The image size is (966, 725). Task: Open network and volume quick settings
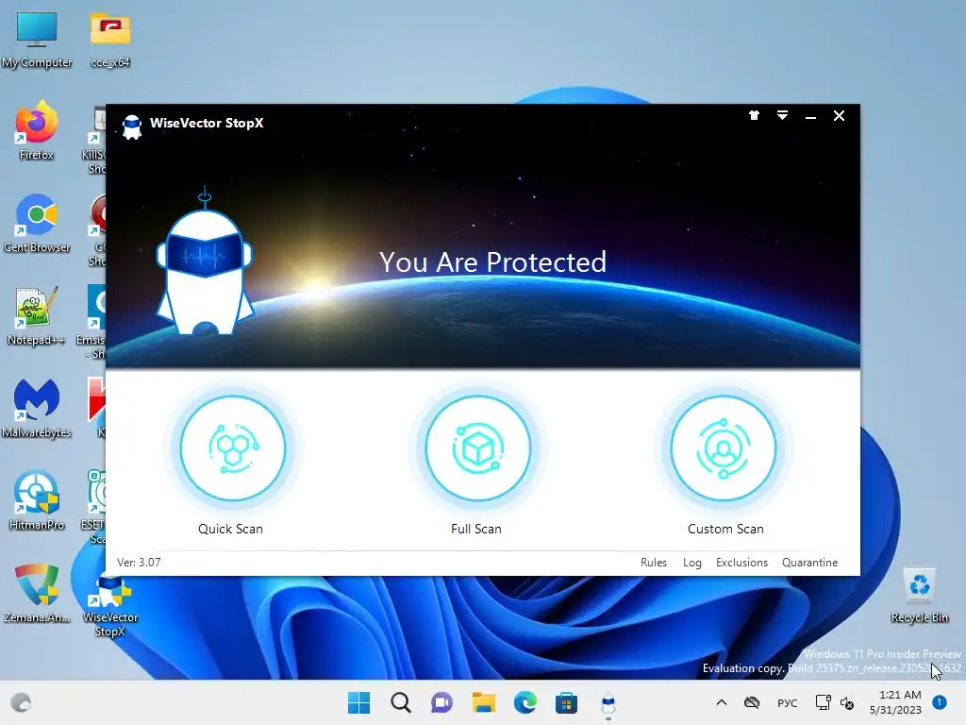(x=834, y=702)
